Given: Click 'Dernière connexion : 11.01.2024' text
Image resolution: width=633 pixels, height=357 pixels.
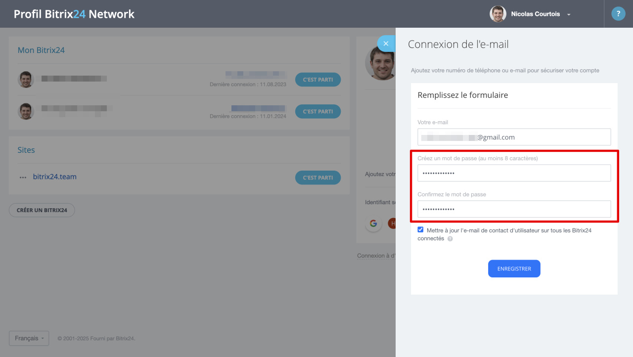Looking at the screenshot, I should coord(248,116).
